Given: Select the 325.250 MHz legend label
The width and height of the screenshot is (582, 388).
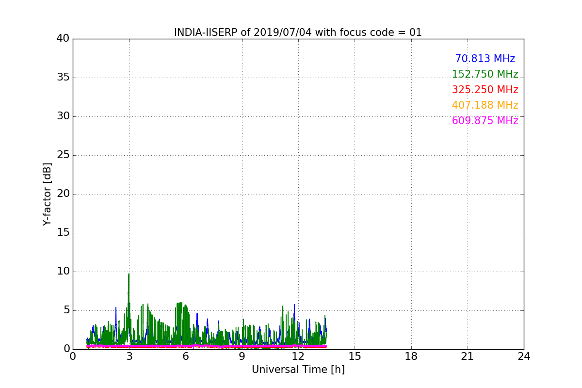Looking at the screenshot, I should tap(485, 90).
